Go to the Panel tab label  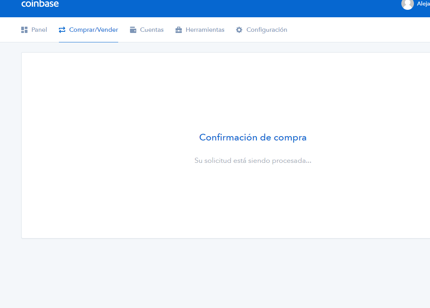(x=39, y=30)
